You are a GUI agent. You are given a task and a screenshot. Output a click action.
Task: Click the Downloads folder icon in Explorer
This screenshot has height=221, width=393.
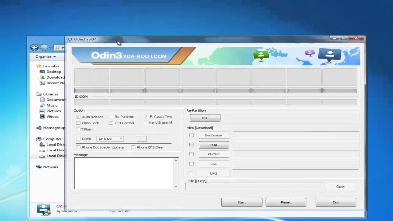(x=42, y=77)
